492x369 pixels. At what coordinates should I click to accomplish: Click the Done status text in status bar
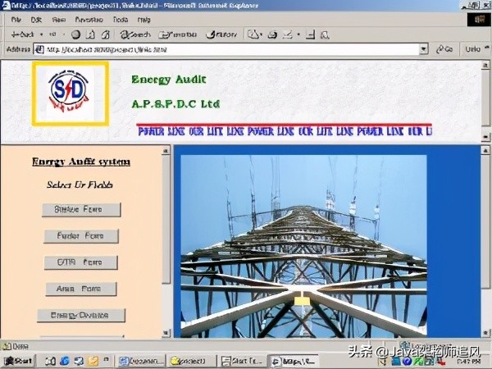20,347
